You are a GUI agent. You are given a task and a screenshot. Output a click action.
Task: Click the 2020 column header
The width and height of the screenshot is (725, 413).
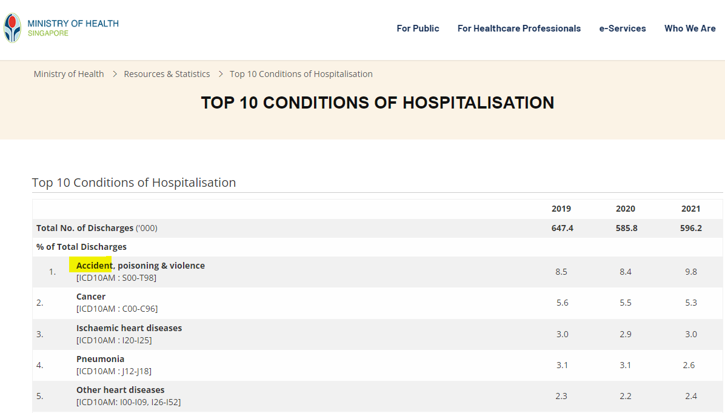pyautogui.click(x=626, y=209)
